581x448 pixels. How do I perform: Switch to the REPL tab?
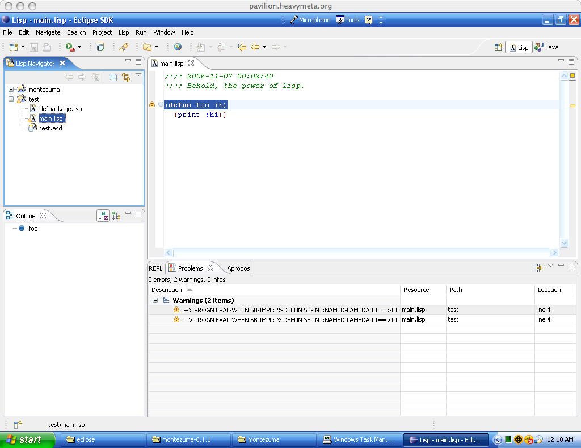[155, 268]
